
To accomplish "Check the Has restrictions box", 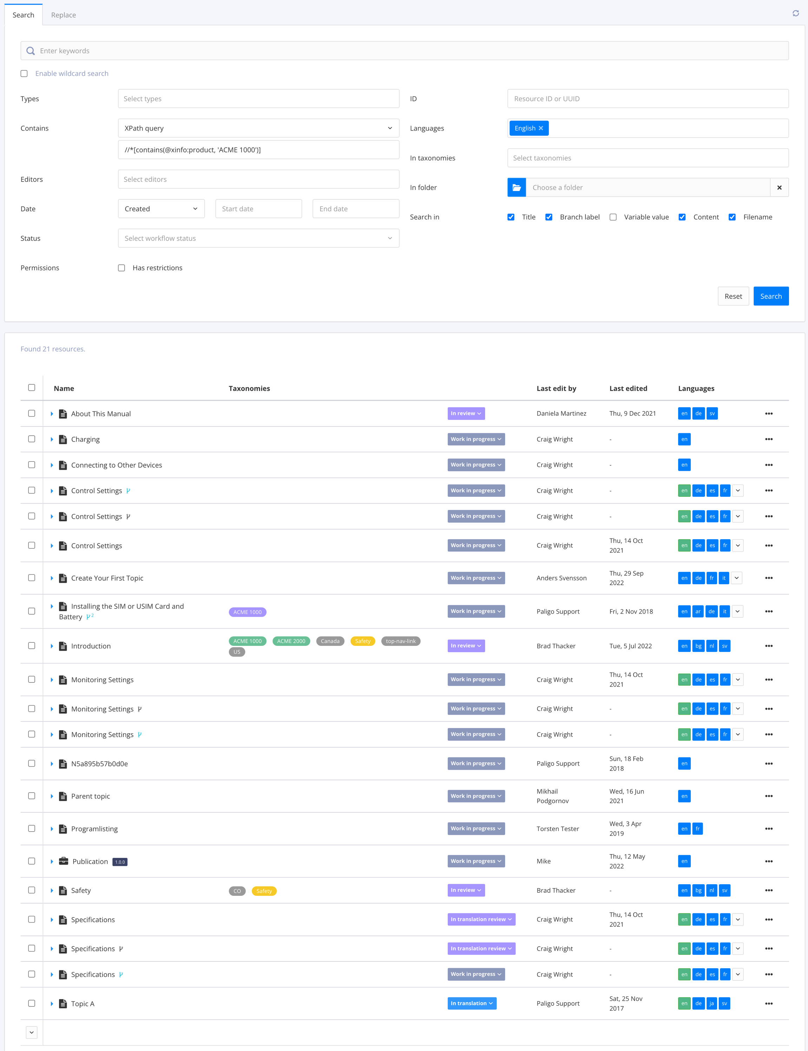I will click(x=122, y=268).
